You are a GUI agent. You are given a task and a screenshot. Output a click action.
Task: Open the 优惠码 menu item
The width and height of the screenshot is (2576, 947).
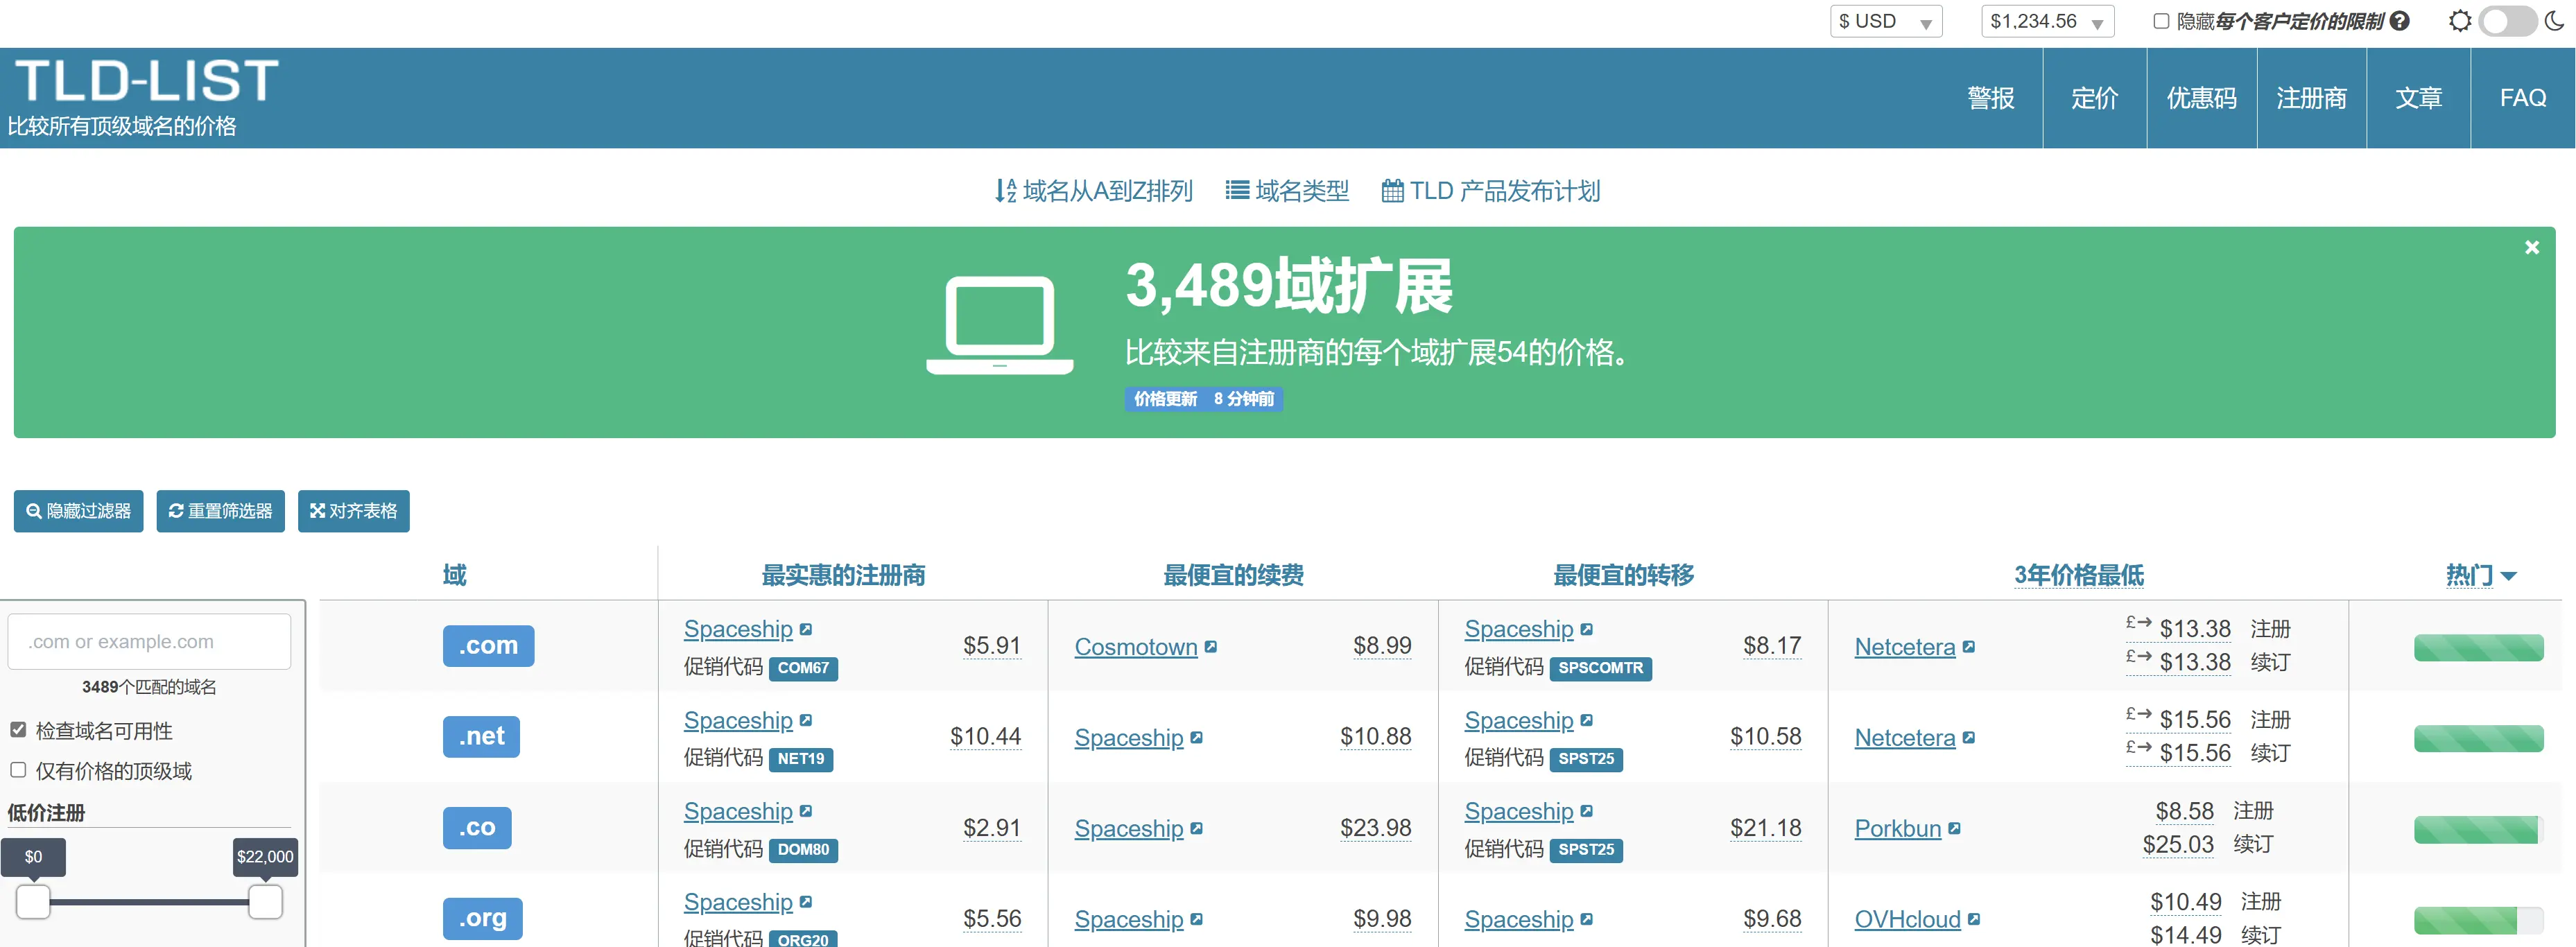pos(2201,98)
